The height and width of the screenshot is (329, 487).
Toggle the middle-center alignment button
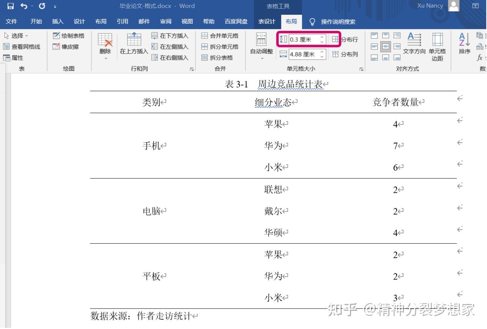(386, 47)
